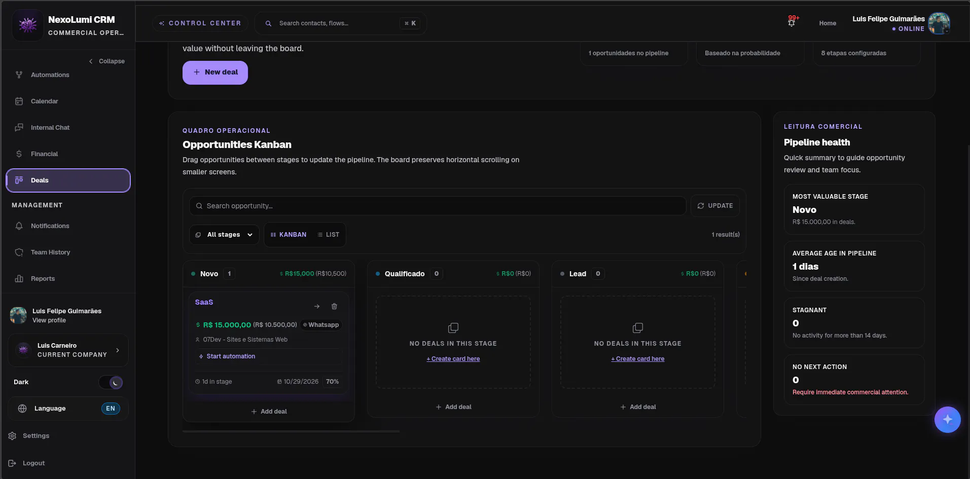This screenshot has width=970, height=479.
Task: Click the NexoLumi CRM logo icon
Action: pyautogui.click(x=27, y=25)
